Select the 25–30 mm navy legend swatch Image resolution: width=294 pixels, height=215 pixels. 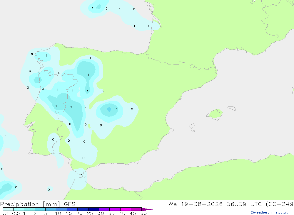pos(93,209)
